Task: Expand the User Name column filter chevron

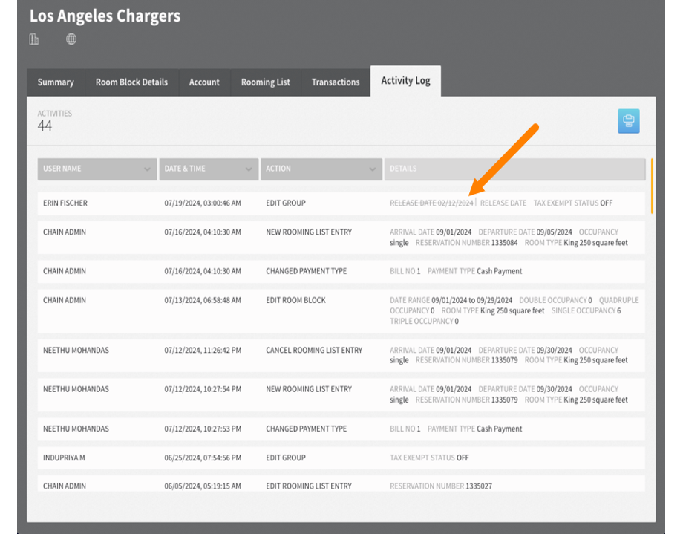Action: (147, 169)
